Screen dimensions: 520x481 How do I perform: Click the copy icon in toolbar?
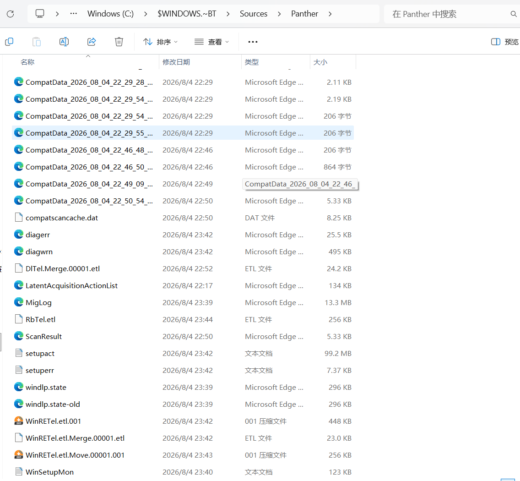pos(9,42)
